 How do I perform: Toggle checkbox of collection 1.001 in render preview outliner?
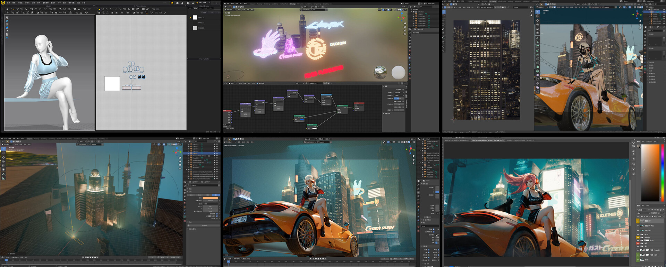[x=422, y=163]
